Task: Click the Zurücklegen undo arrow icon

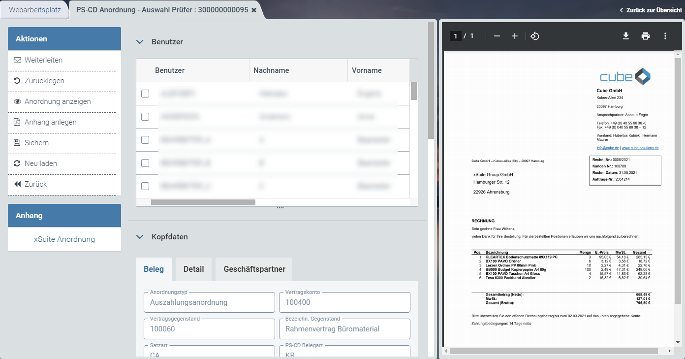Action: (x=17, y=81)
